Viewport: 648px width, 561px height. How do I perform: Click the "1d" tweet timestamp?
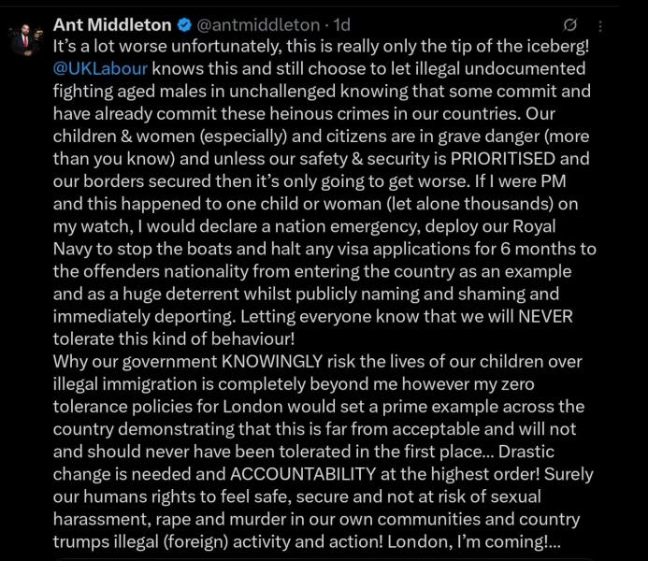(x=342, y=24)
